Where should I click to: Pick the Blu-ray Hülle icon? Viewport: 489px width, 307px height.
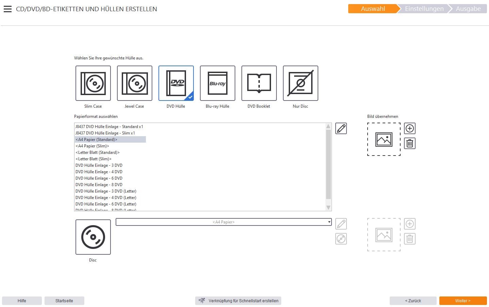click(x=218, y=83)
